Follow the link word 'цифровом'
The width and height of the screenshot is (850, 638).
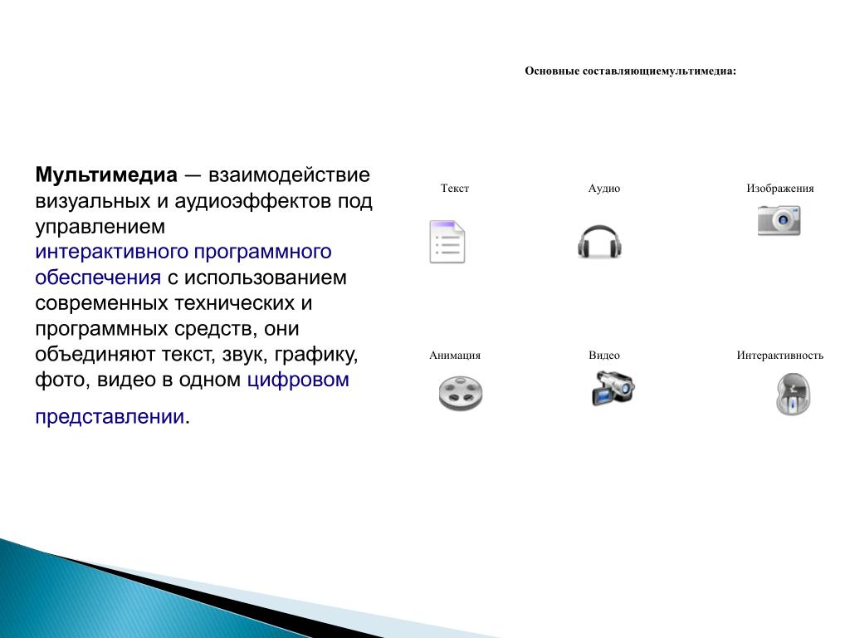[x=298, y=380]
